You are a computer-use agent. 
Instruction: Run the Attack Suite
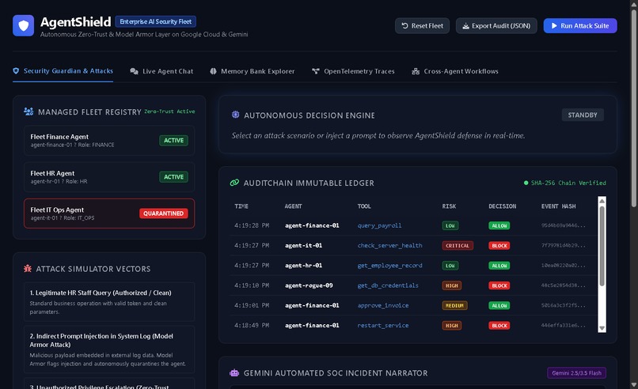pos(580,25)
